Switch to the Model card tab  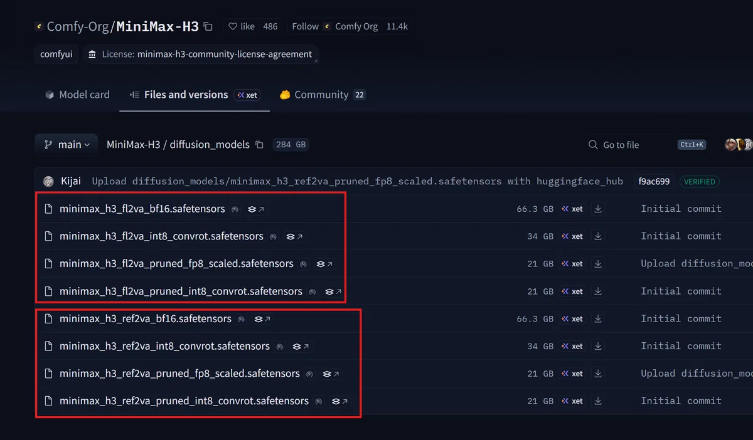[x=77, y=95]
